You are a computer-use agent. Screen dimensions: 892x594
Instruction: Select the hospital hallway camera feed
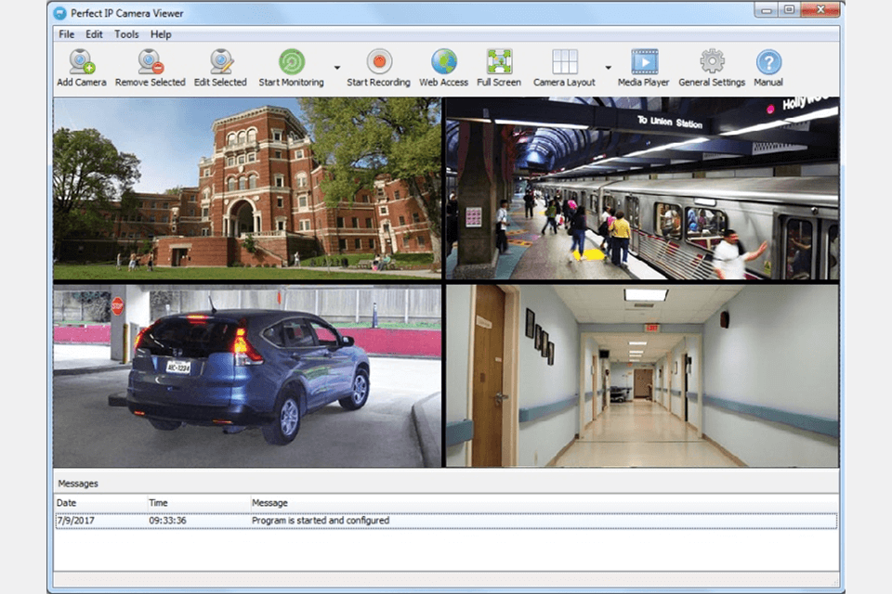tap(642, 375)
